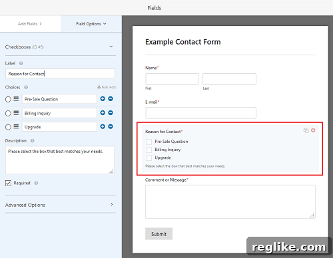
Task: Grab the drag handle for Upgrade choice
Action: (16, 127)
